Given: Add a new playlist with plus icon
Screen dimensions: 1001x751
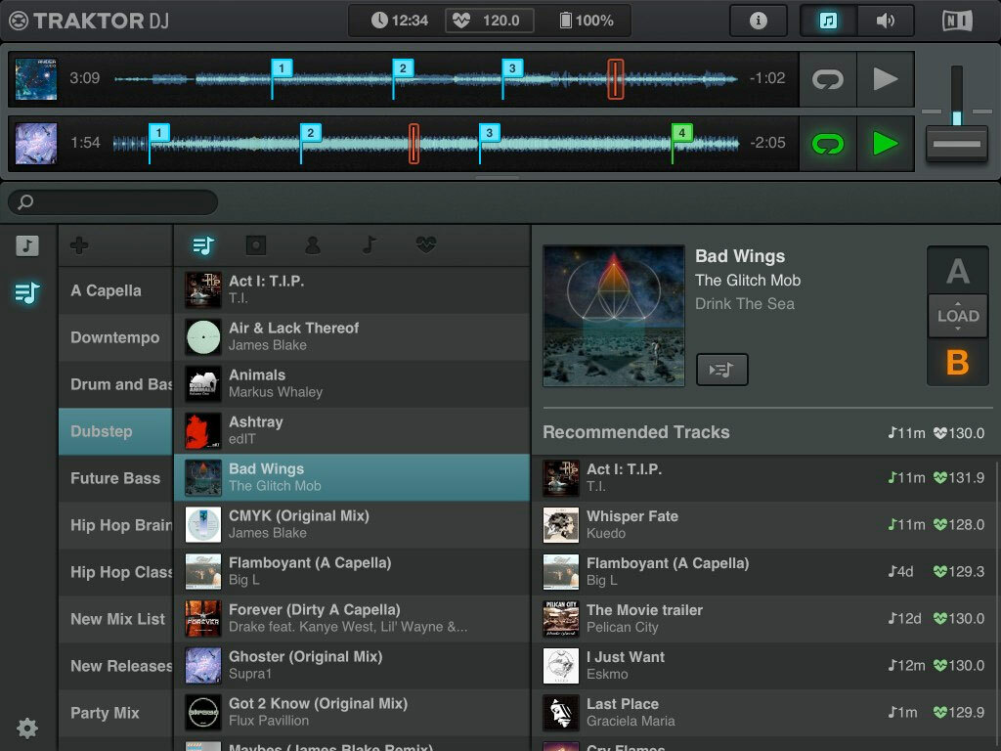Looking at the screenshot, I should tap(80, 245).
